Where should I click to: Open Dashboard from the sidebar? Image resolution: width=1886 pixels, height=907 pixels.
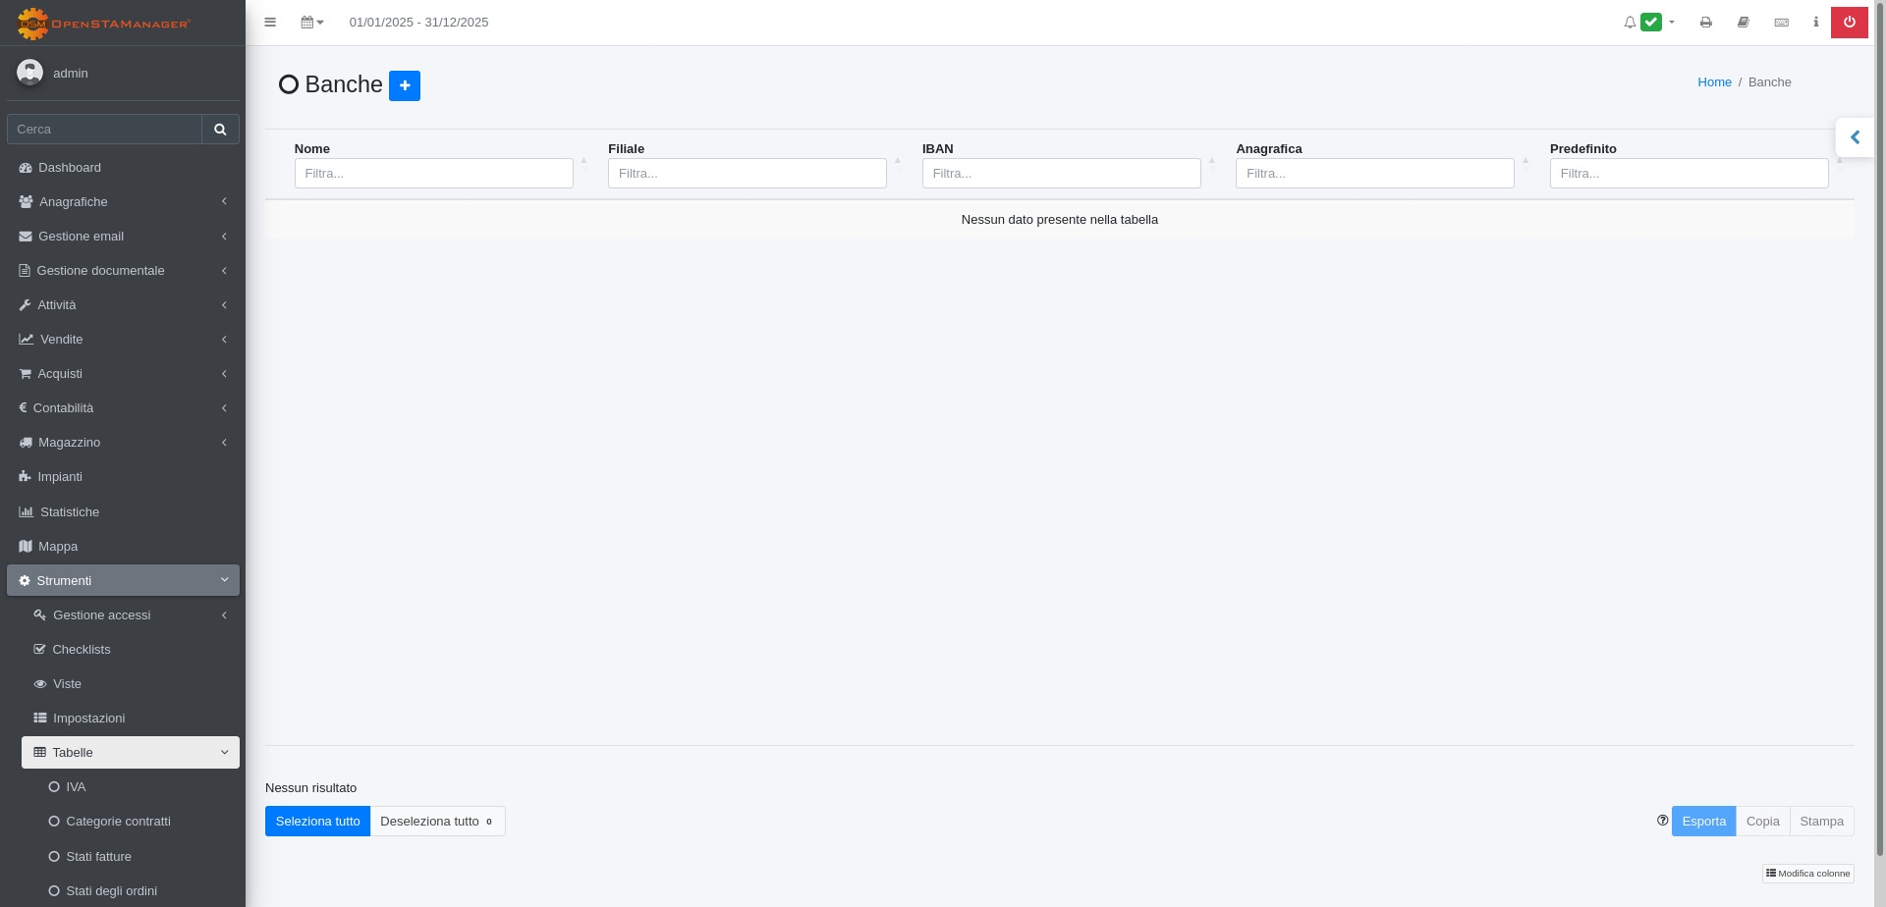(x=70, y=168)
